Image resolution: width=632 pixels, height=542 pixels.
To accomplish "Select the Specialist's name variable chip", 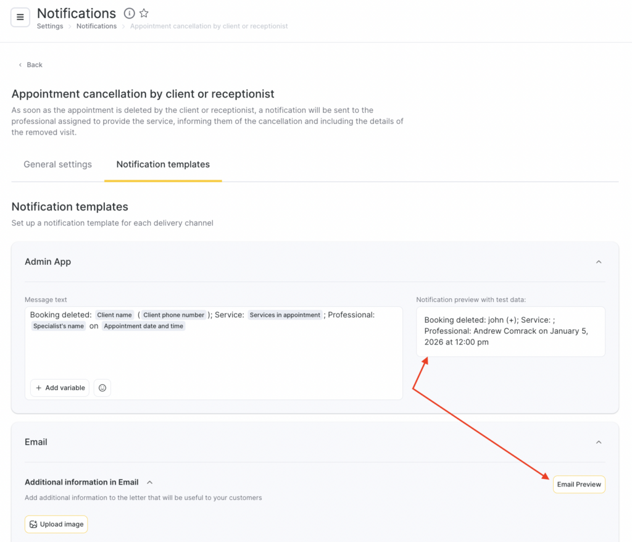I will (59, 326).
